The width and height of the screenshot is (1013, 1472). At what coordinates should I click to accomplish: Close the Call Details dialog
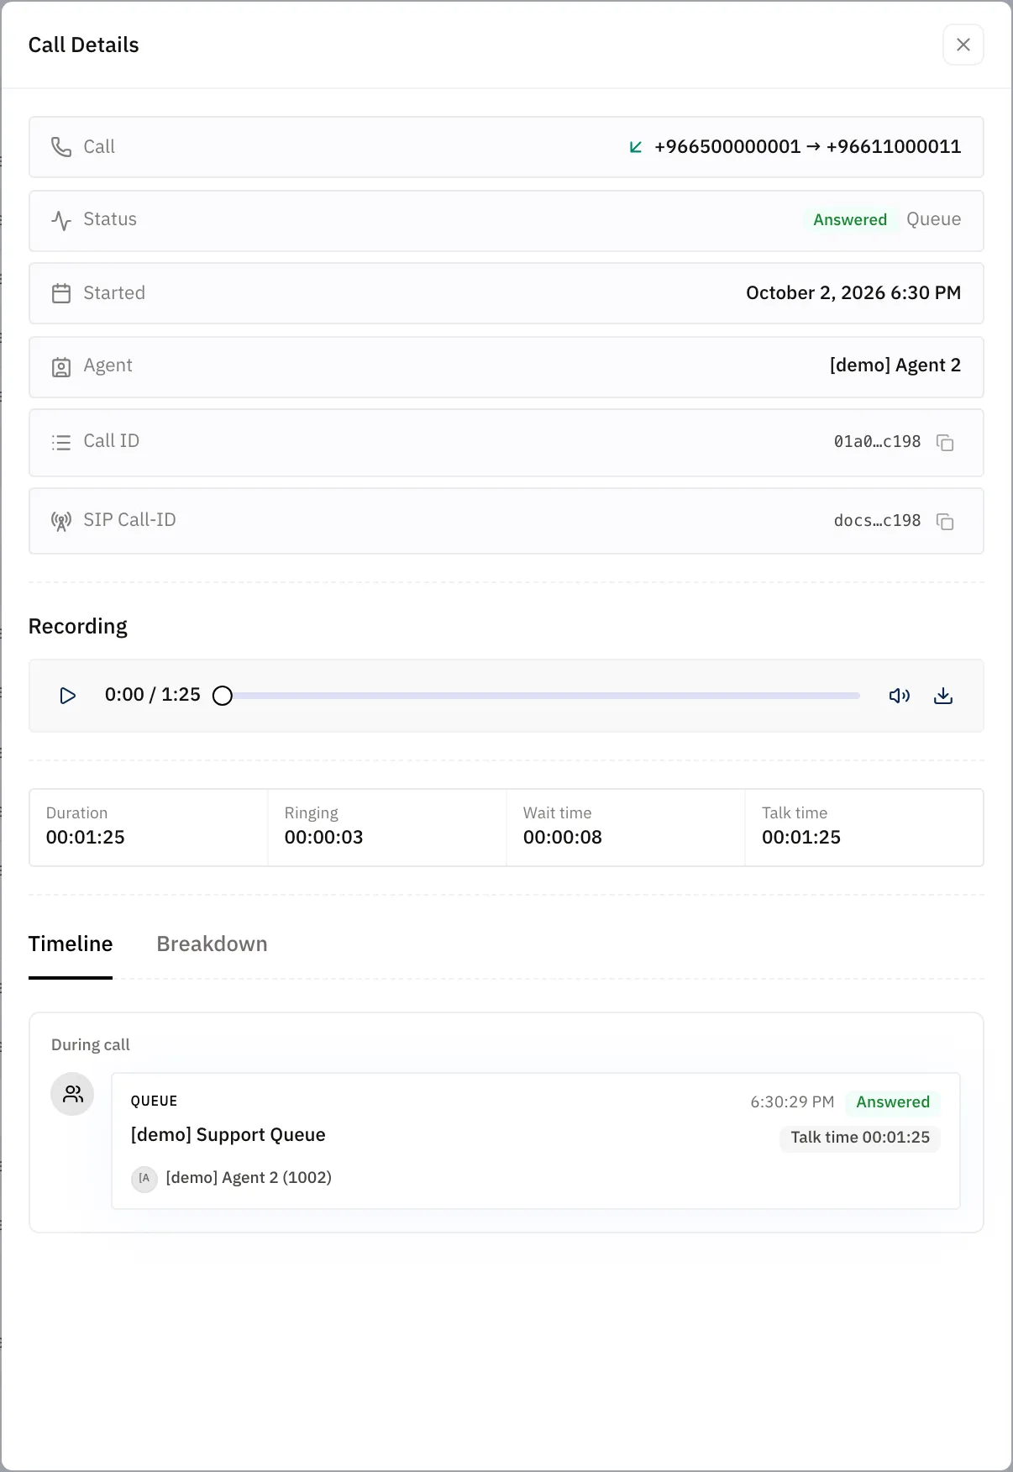[963, 45]
